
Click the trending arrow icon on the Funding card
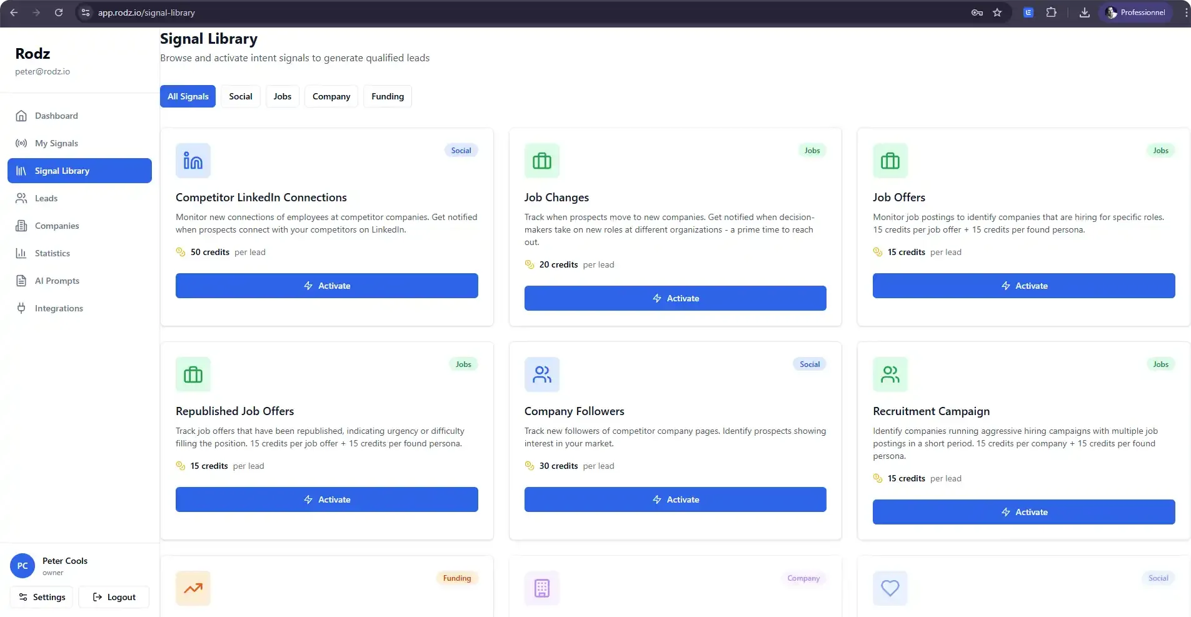(x=193, y=588)
